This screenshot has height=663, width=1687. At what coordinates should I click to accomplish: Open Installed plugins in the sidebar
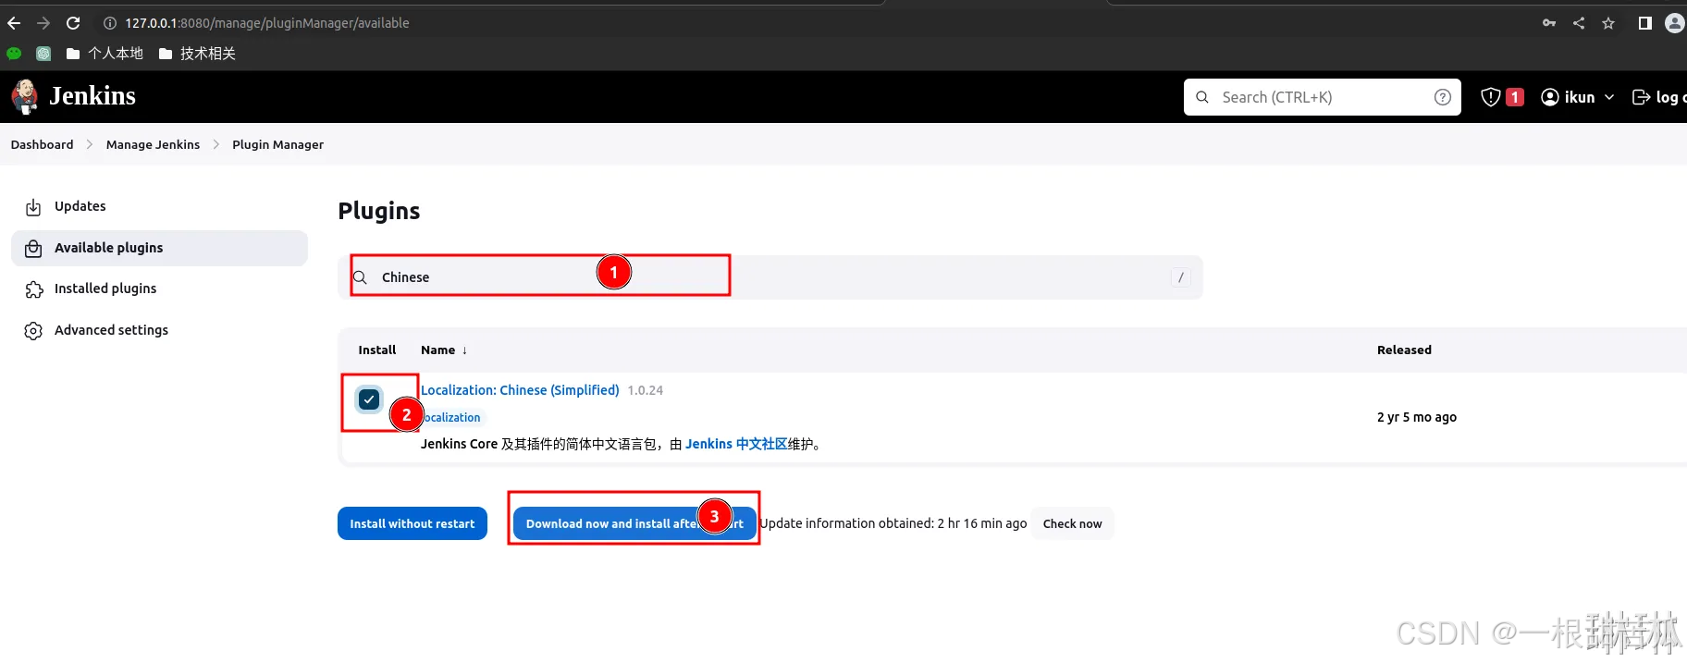159,289
